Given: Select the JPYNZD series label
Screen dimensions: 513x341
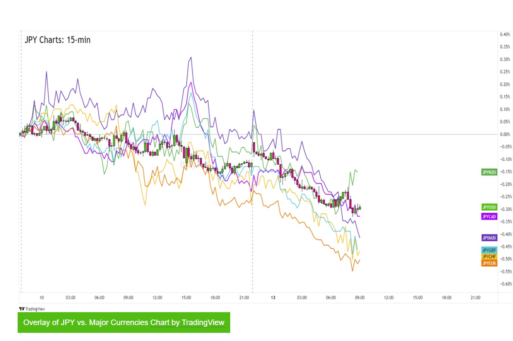Looking at the screenshot, I should [489, 172].
